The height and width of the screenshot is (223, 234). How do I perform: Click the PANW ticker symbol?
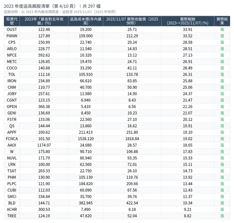click(12, 36)
